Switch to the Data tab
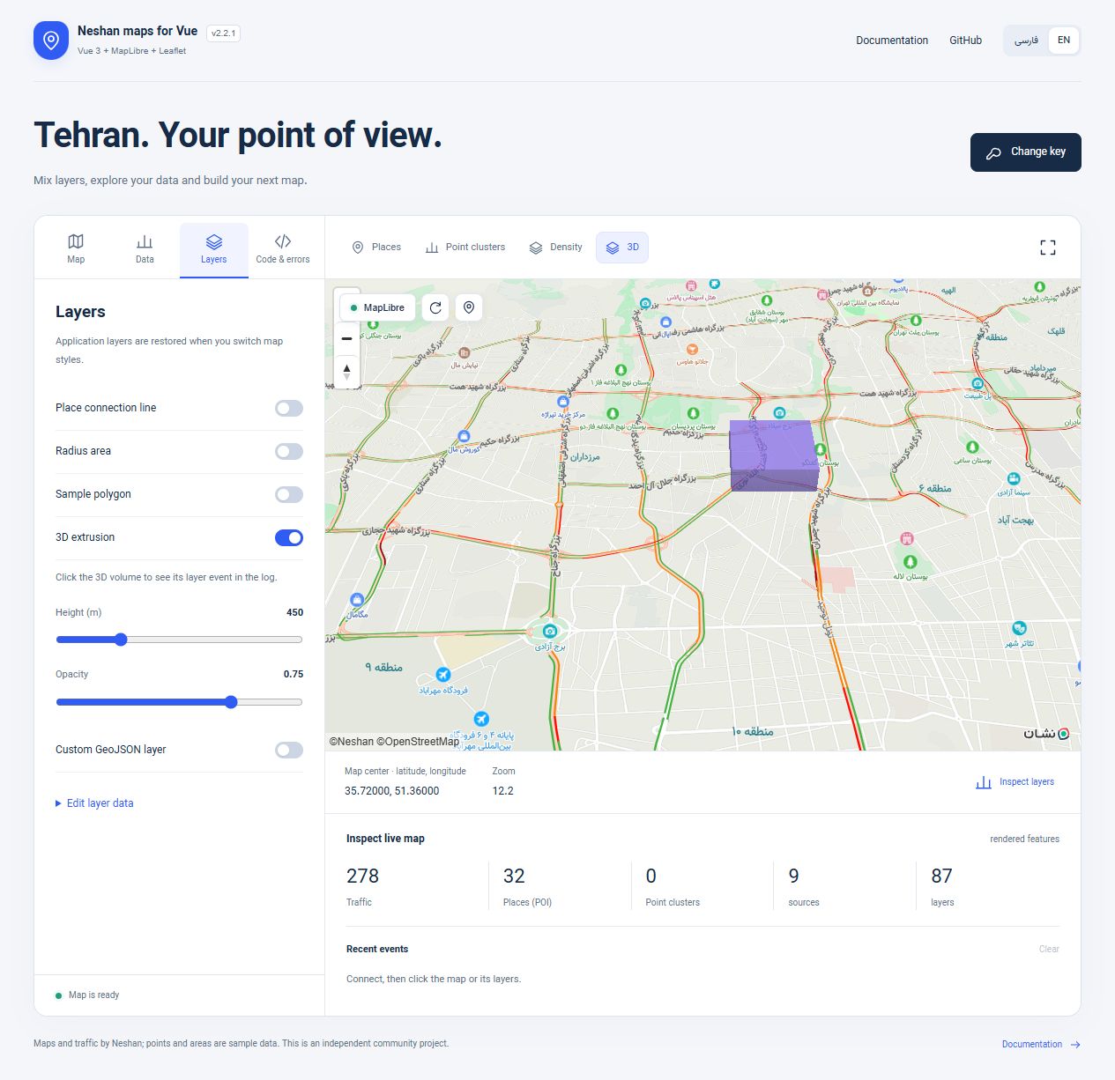Screen dimensions: 1115x1080 145,249
